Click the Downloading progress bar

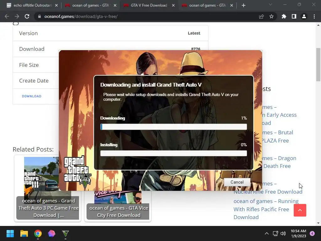pos(174,127)
